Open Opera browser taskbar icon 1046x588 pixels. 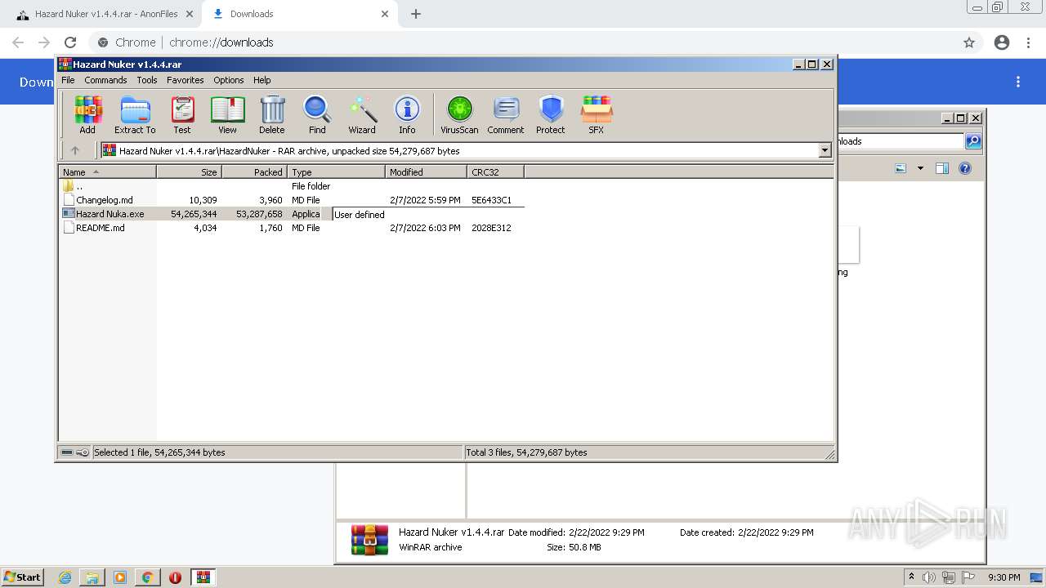175,577
